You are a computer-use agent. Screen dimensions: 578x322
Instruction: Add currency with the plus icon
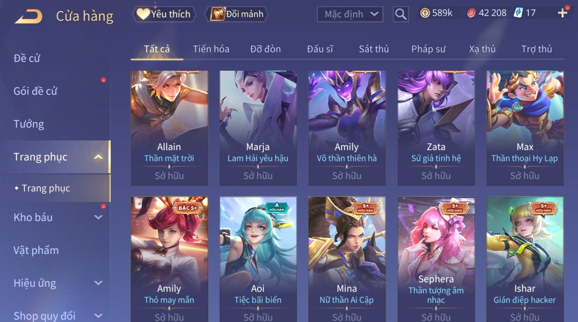(x=562, y=13)
